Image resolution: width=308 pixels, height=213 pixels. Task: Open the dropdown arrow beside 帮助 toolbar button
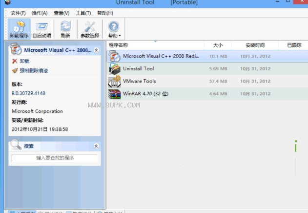tap(120, 36)
